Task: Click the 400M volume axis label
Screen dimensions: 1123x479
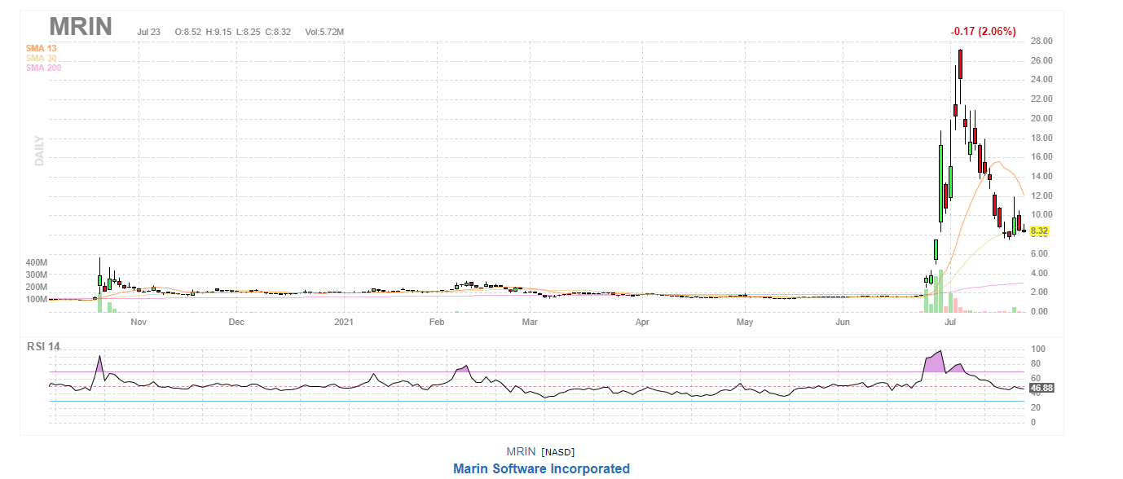Action: 37,263
